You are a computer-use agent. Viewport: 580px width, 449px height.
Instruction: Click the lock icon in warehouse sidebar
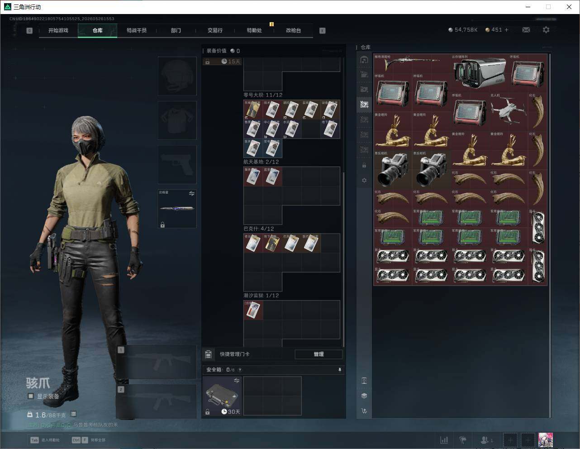click(364, 165)
